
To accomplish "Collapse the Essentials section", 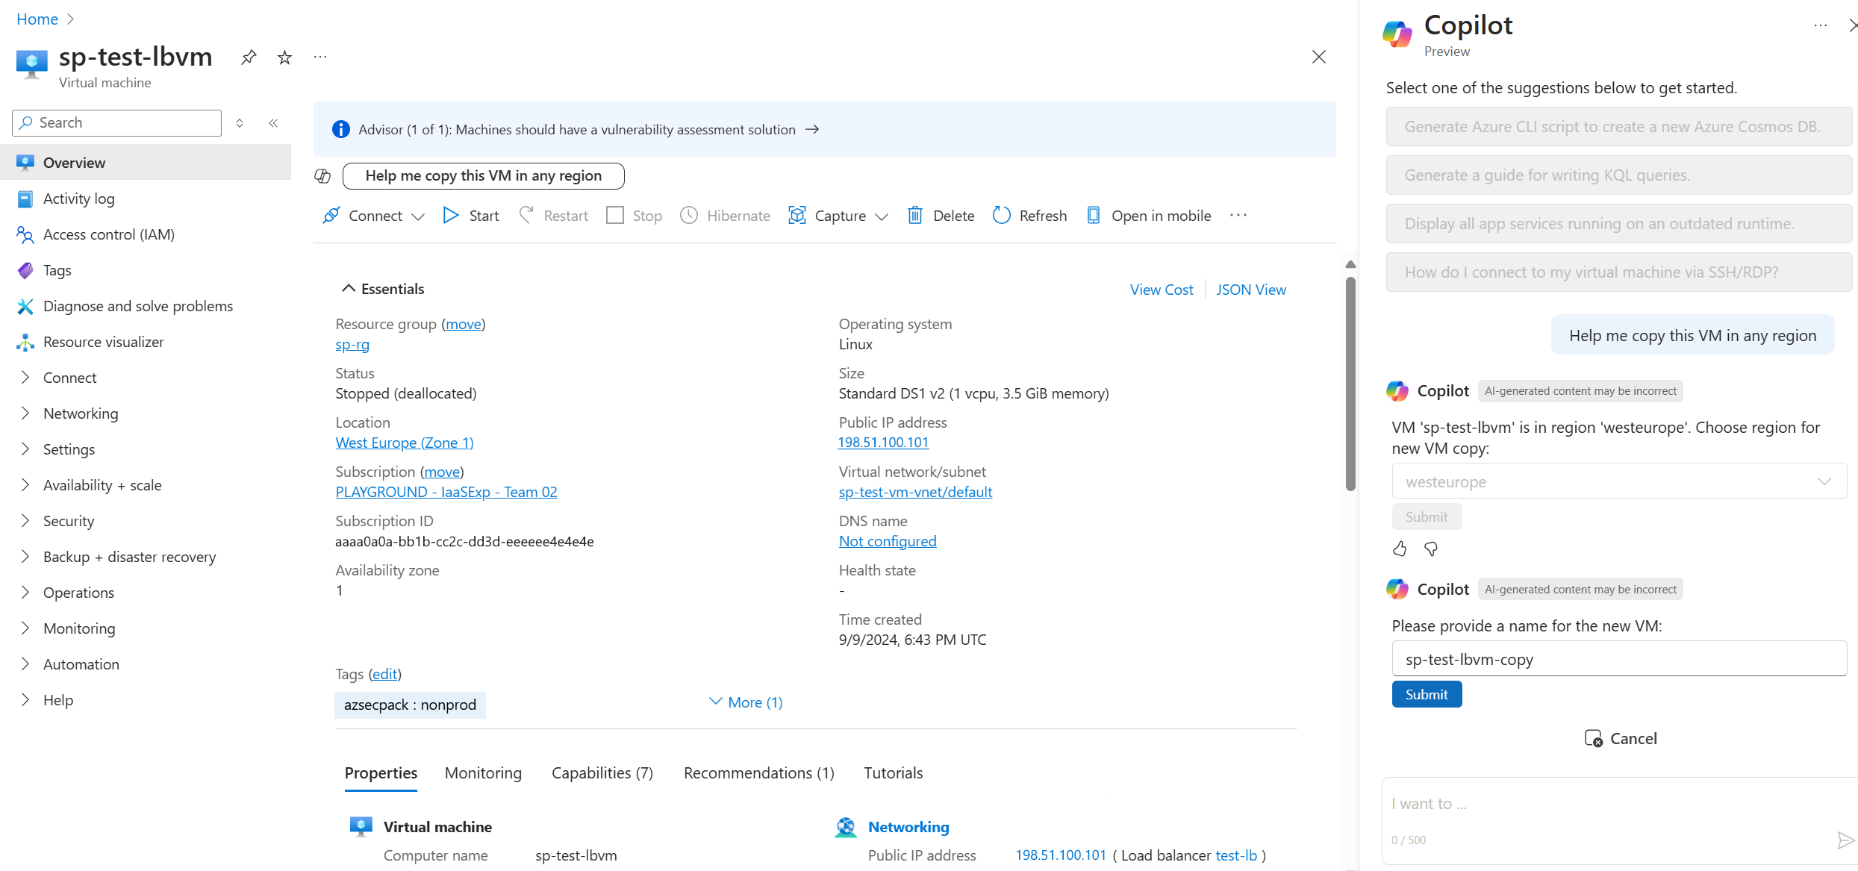I will coord(383,289).
